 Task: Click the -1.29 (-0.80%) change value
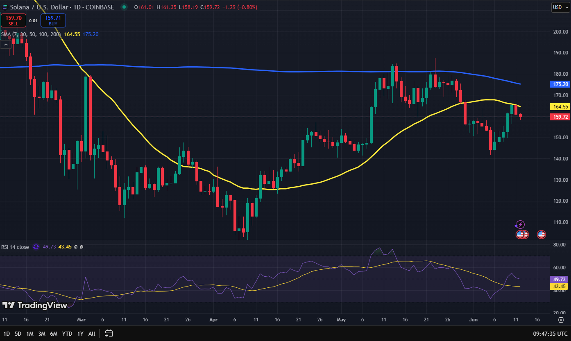point(240,7)
